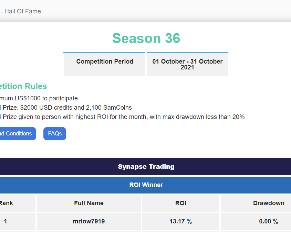Screen dimensions: 291x232
Task: Click the 0.00 % drawdown value
Action: pyautogui.click(x=269, y=222)
